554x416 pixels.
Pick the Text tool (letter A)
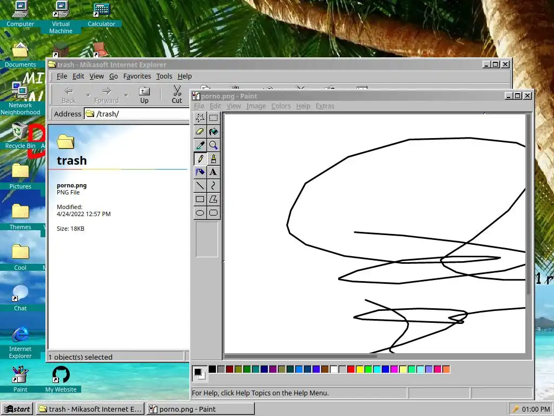click(213, 172)
